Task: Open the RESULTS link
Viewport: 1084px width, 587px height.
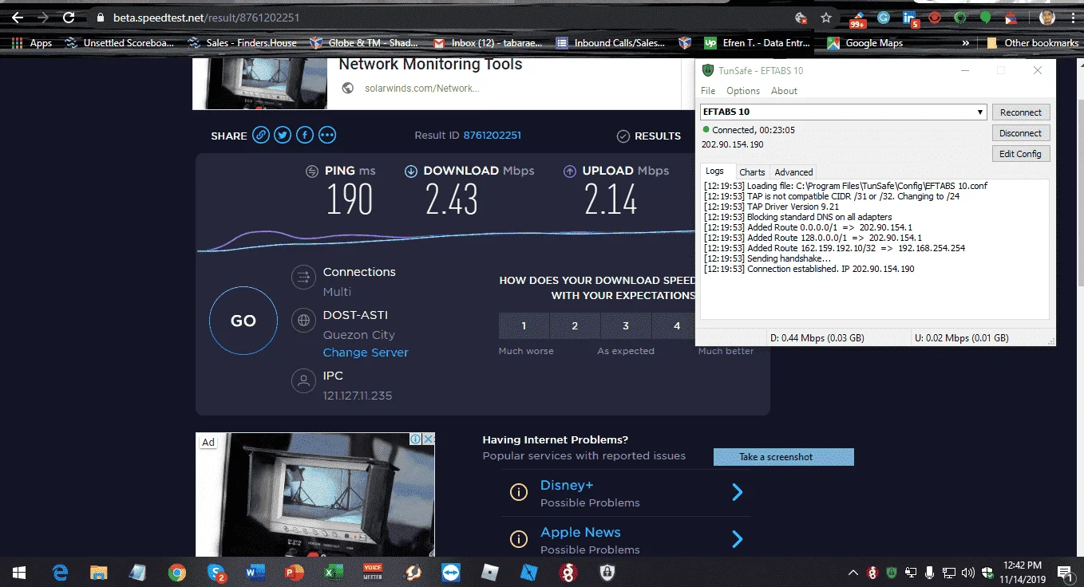Action: point(649,136)
